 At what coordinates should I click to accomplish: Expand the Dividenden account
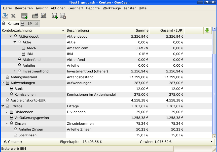click(x=7, y=112)
